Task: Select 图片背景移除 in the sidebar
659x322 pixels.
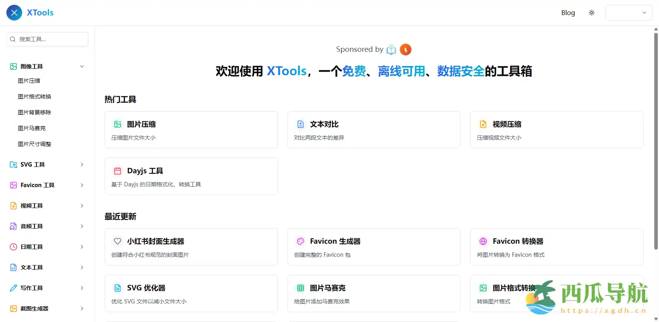Action: 34,112
